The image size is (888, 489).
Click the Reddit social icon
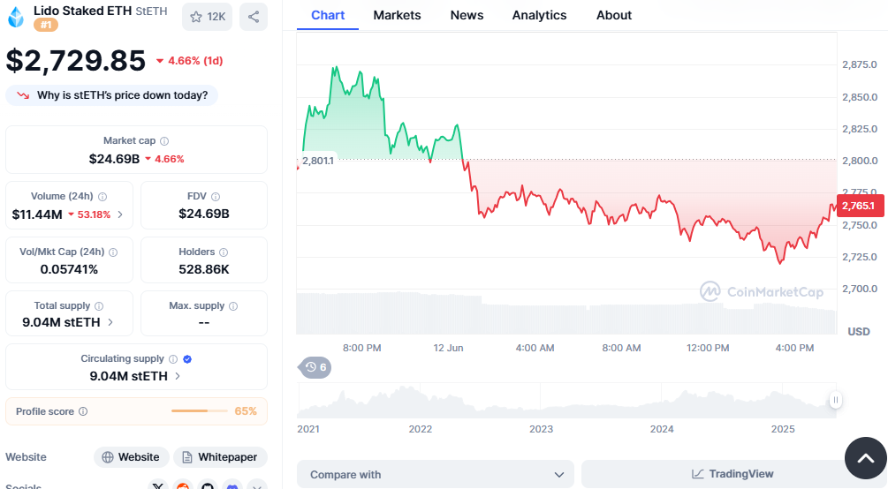pyautogui.click(x=183, y=485)
